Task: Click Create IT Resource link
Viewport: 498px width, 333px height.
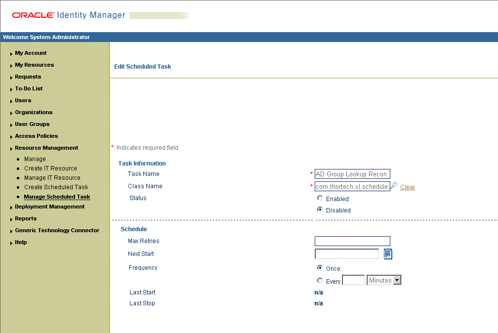Action: point(50,168)
